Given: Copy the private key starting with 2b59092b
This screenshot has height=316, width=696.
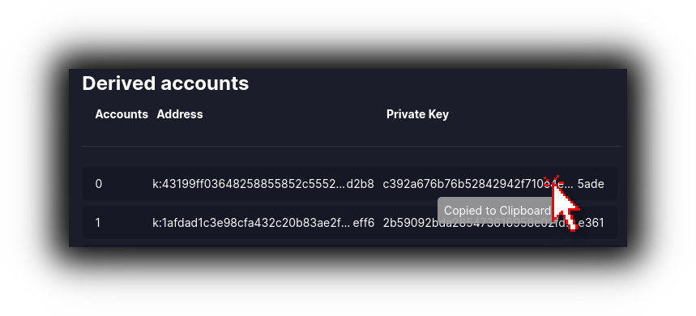Looking at the screenshot, I should (x=493, y=222).
